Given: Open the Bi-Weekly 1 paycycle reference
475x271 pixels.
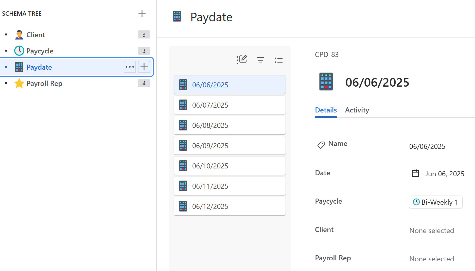Looking at the screenshot, I should [436, 202].
